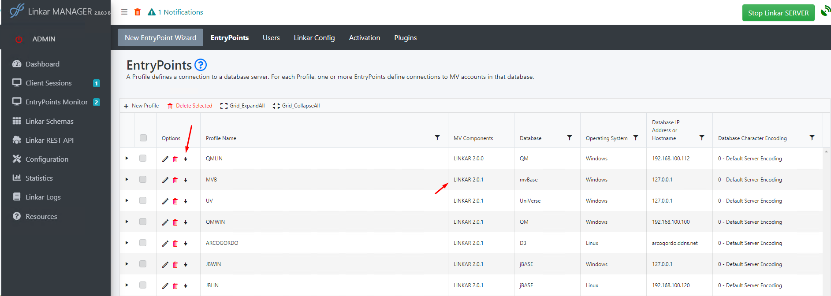The width and height of the screenshot is (831, 296).
Task: Expand the JBLIN profile row
Action: point(127,285)
